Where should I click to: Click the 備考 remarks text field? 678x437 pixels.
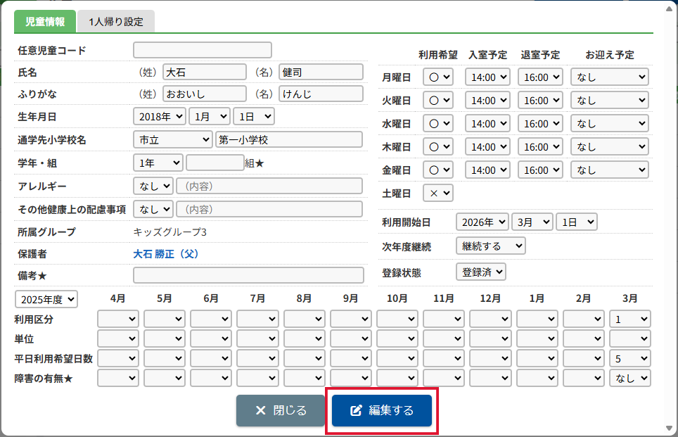click(248, 275)
